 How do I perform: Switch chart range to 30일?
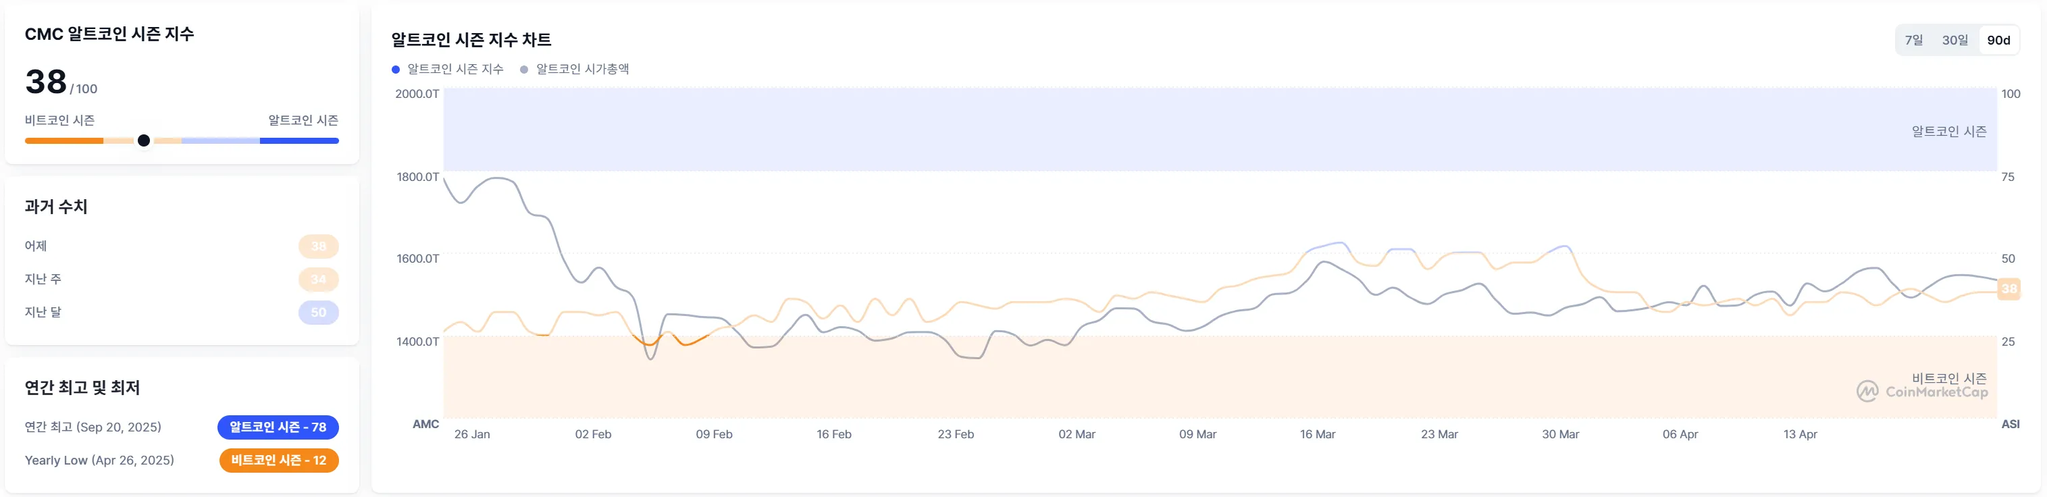click(x=1955, y=41)
